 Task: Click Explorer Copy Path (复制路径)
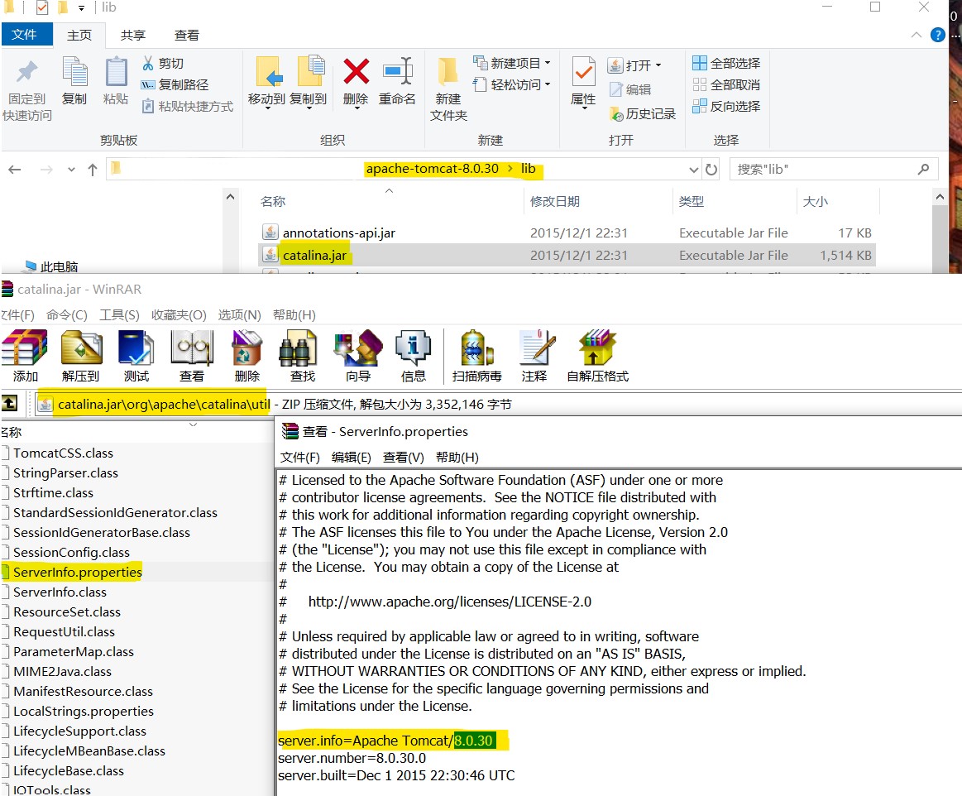[x=175, y=84]
